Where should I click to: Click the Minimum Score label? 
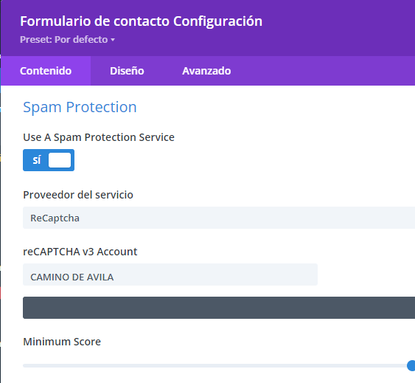click(62, 342)
